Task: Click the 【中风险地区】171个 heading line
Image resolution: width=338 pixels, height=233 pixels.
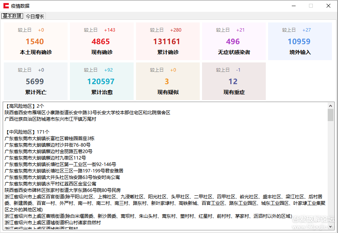Action: coord(27,132)
